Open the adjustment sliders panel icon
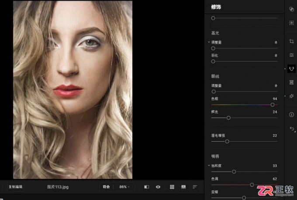Image resolution: width=297 pixels, height=200 pixels. [291, 55]
